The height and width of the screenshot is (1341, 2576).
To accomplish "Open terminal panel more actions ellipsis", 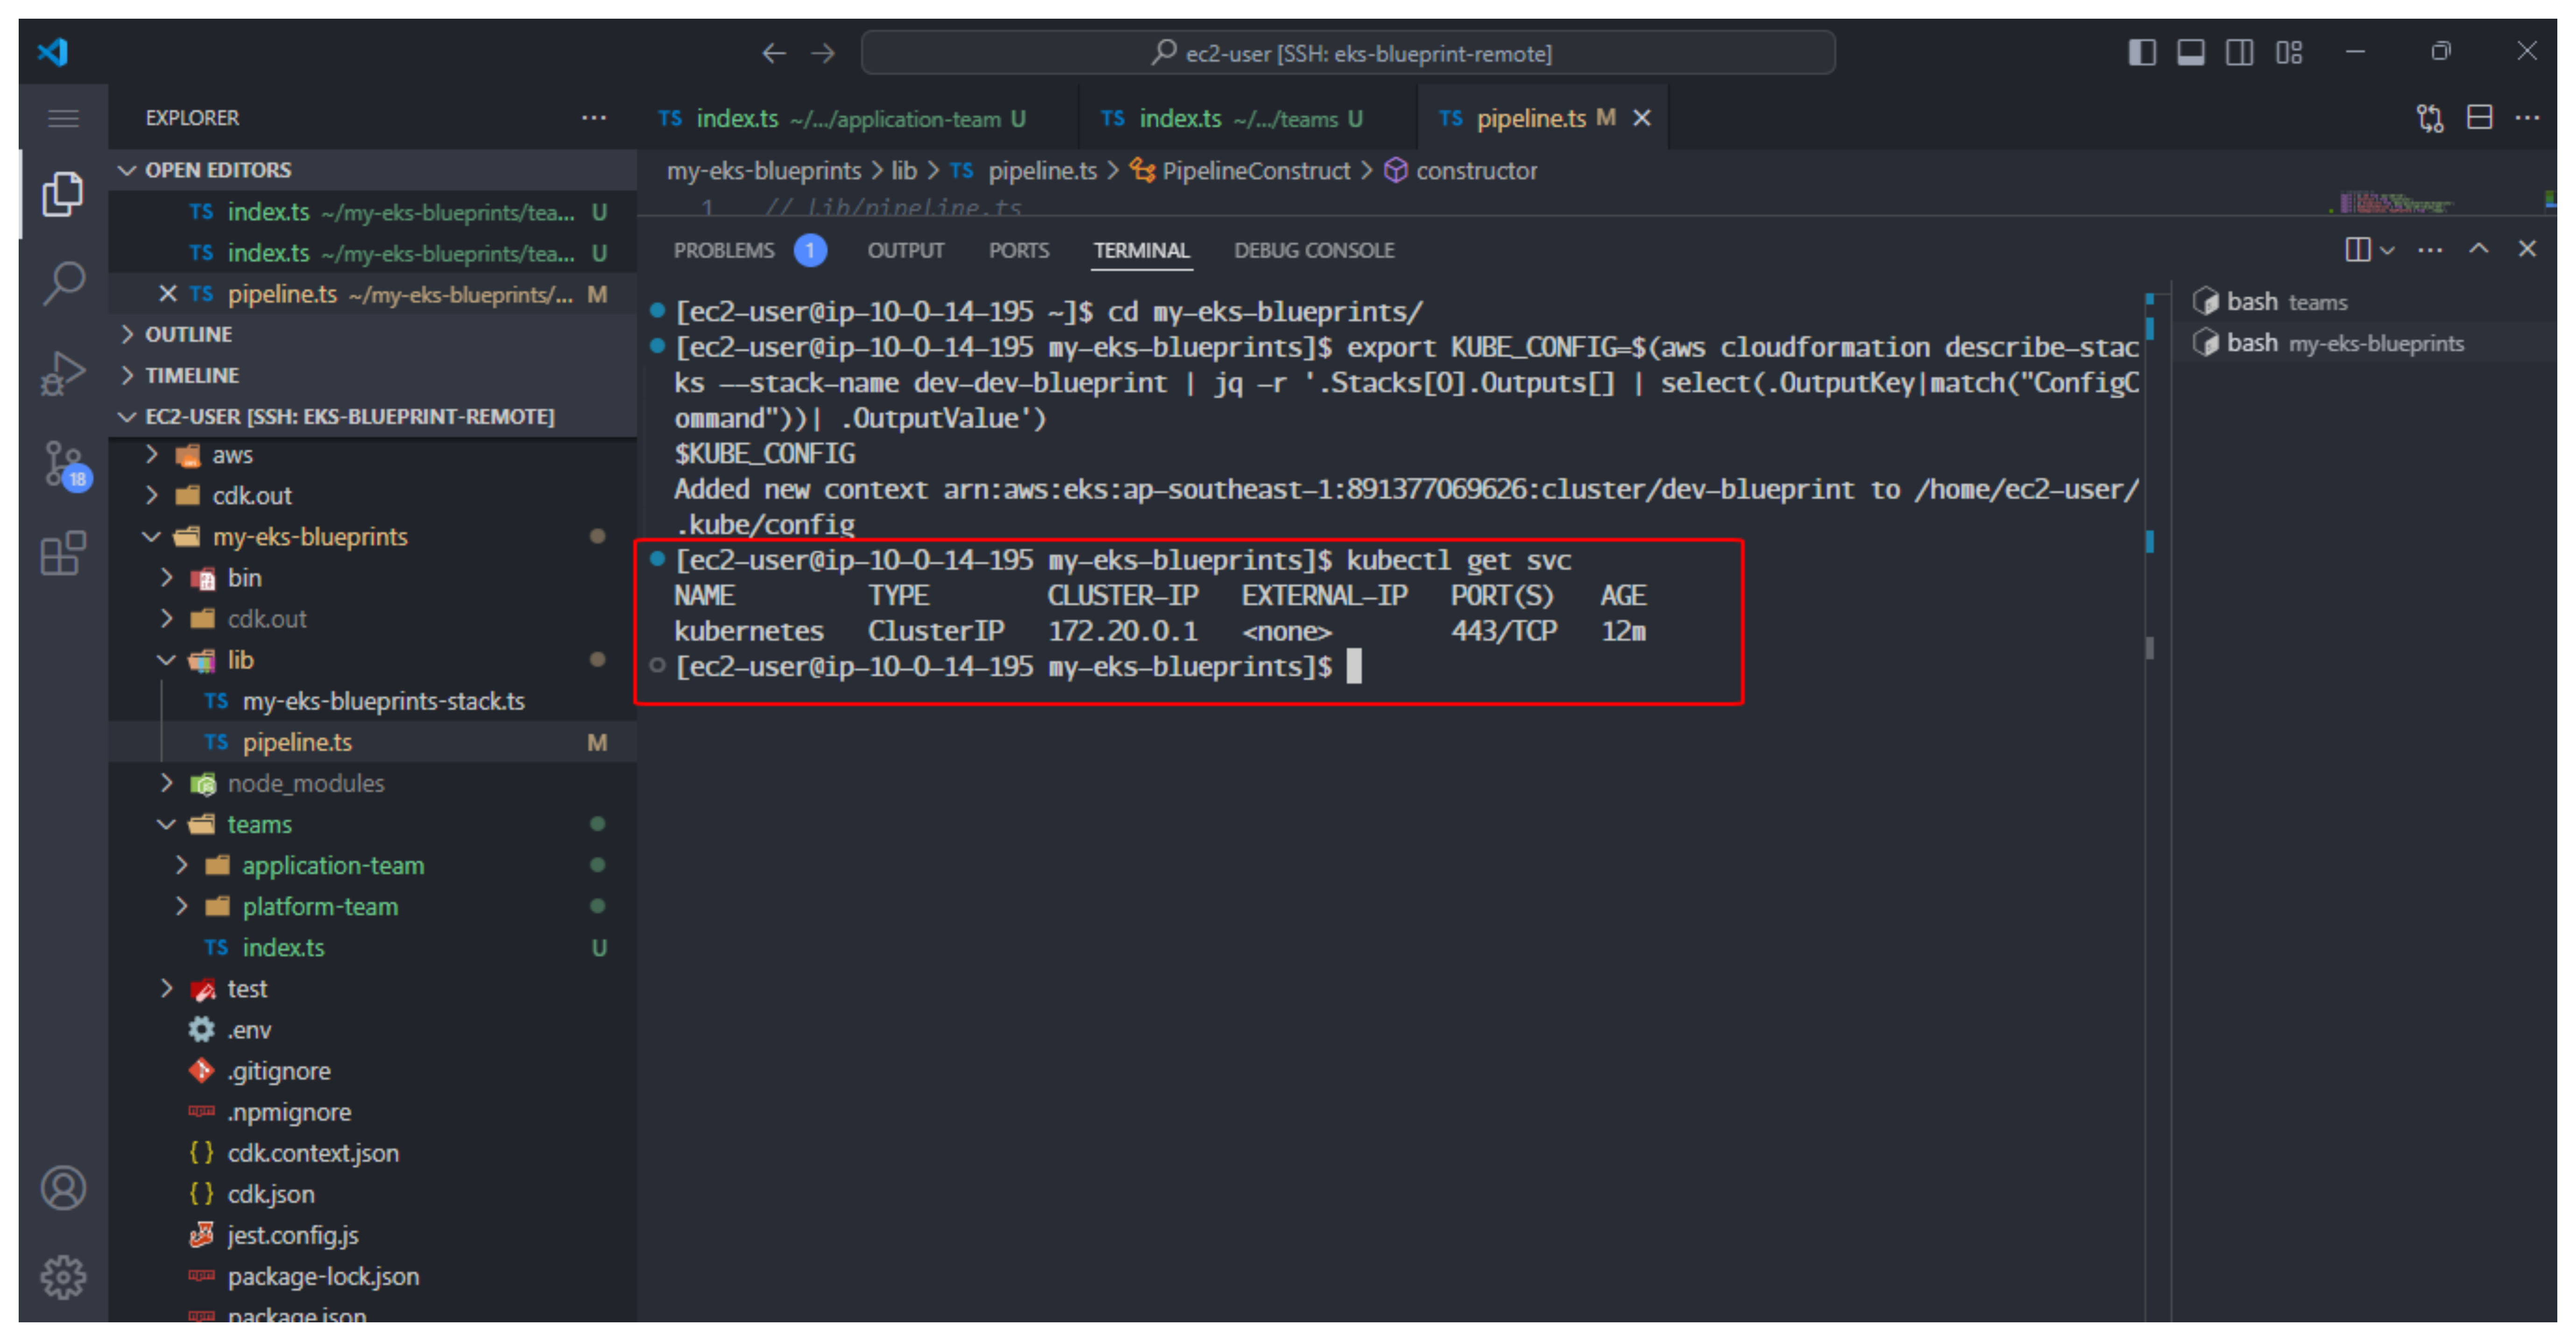I will [x=2430, y=250].
